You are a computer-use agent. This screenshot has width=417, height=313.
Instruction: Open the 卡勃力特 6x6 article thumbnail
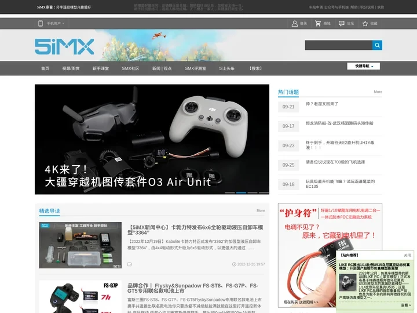81,245
